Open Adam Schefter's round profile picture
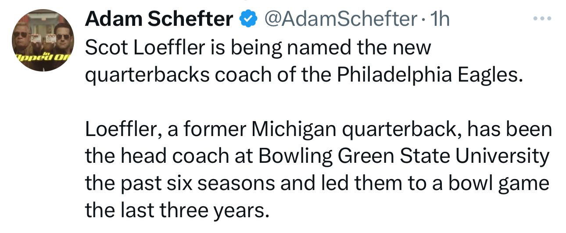 [42, 40]
